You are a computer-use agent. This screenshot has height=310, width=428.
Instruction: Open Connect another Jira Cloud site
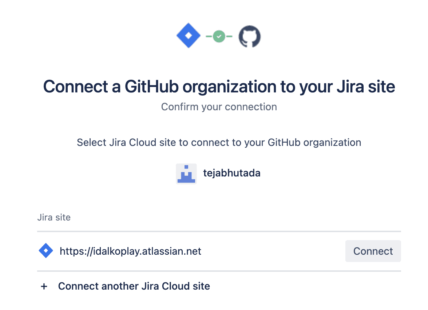pos(134,286)
